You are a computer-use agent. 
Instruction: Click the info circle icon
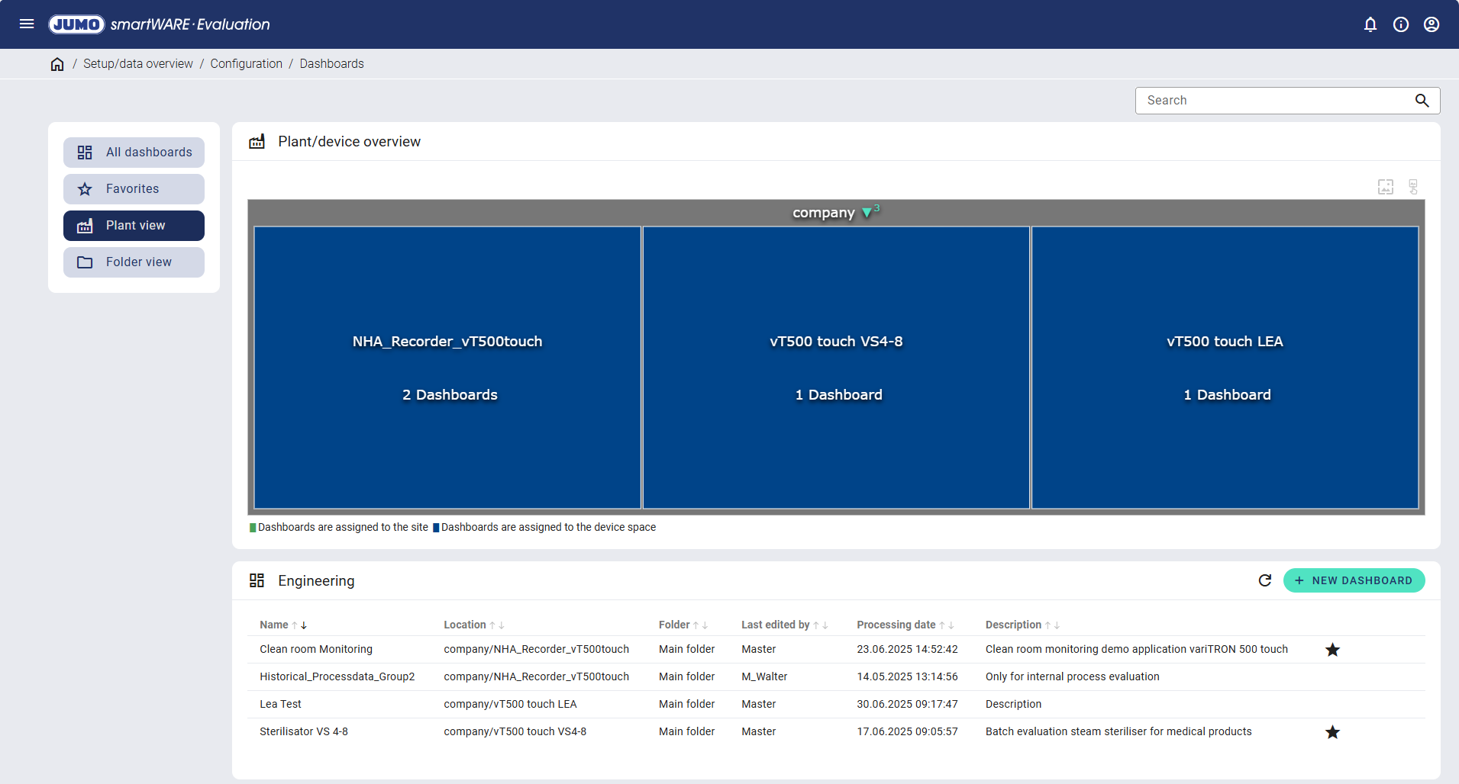coord(1400,24)
